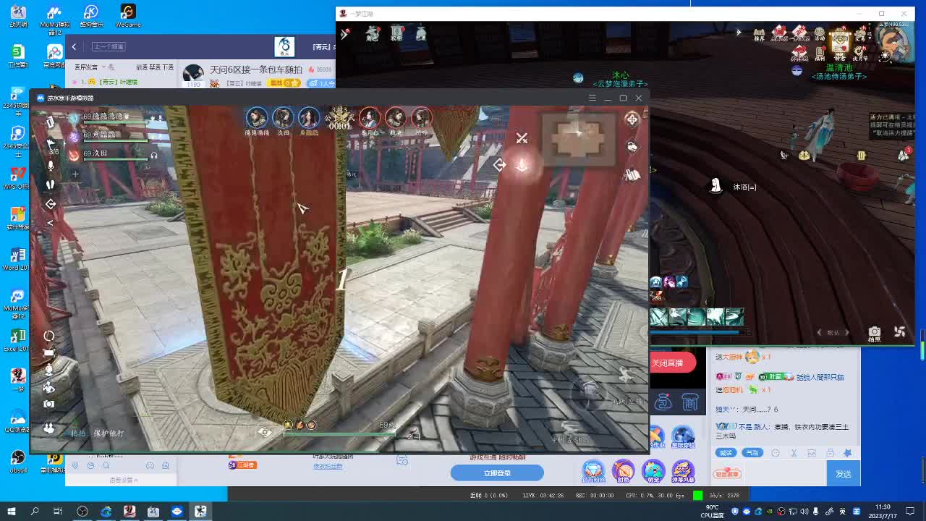Go back using arrow in voice channel window

(x=74, y=46)
